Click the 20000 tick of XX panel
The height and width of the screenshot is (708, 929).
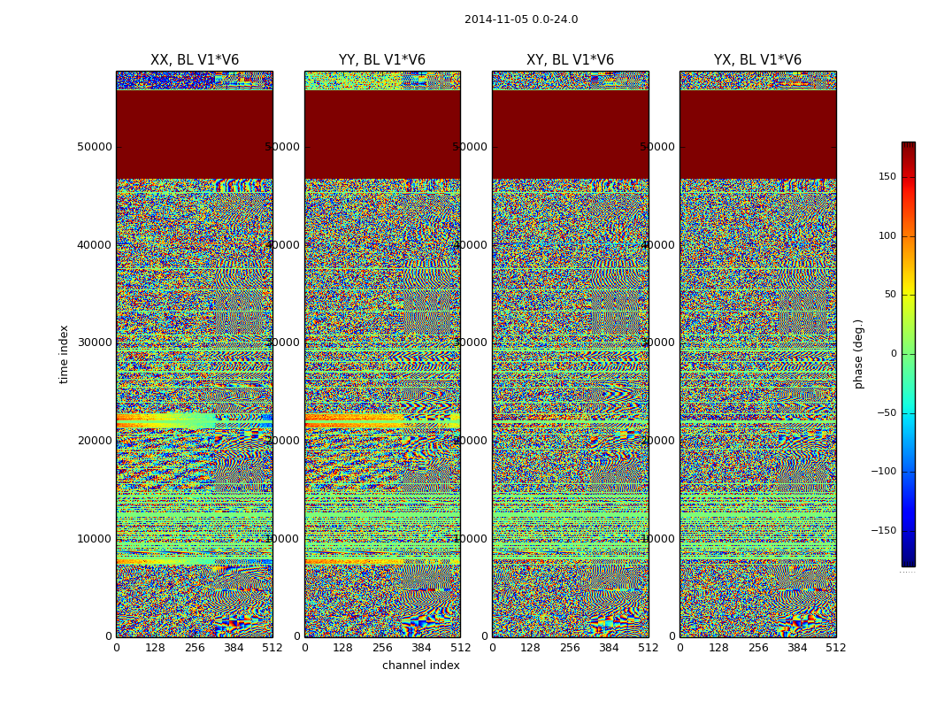(x=95, y=441)
